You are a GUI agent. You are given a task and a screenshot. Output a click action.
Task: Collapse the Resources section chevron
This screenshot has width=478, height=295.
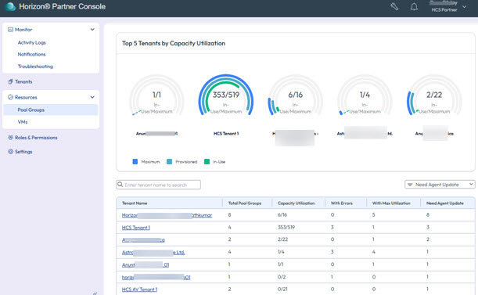[x=92, y=97]
